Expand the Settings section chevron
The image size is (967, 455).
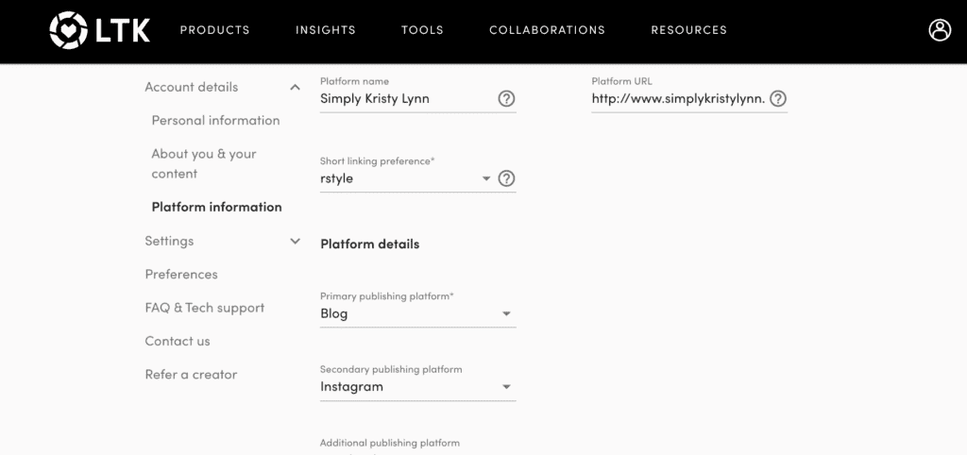click(295, 242)
